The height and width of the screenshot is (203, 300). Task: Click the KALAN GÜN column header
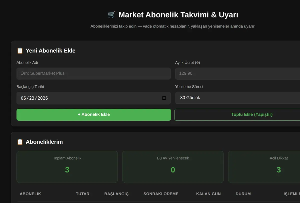pyautogui.click(x=208, y=194)
